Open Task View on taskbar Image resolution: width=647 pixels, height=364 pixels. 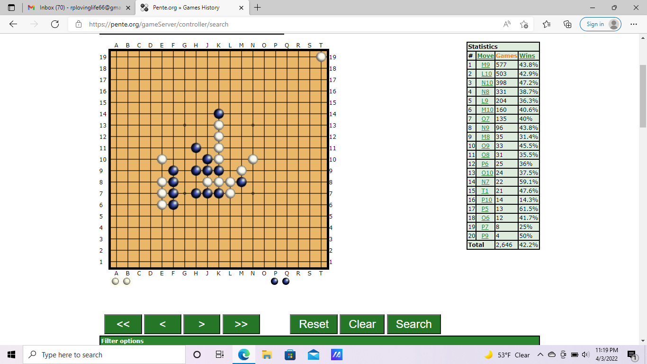click(x=220, y=355)
